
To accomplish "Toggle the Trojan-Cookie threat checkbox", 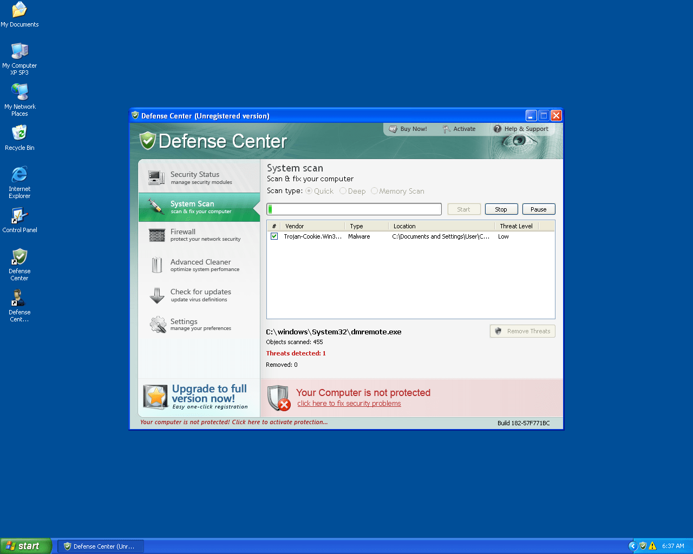I will coord(274,236).
